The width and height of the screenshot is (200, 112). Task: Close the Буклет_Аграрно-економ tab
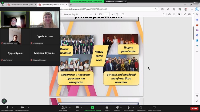pos(35,5)
